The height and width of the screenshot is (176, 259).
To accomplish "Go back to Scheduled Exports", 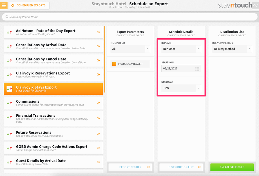I will (29, 5).
